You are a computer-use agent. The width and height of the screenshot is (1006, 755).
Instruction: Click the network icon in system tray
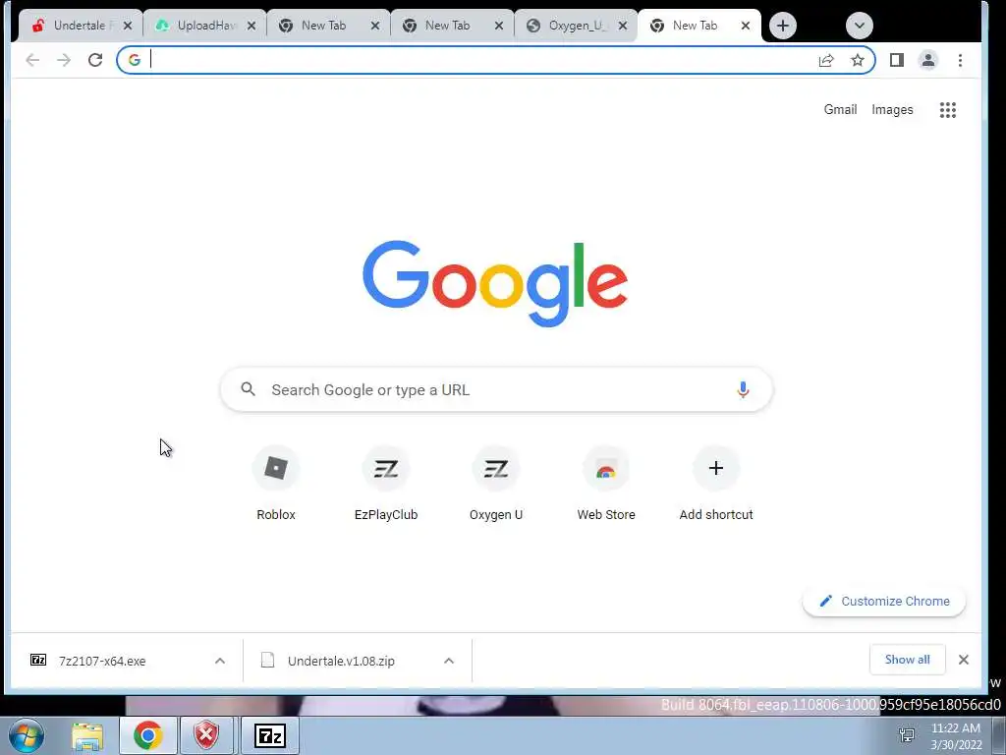click(x=907, y=735)
